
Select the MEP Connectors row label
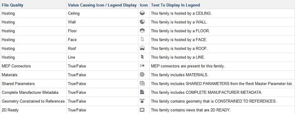(16, 66)
